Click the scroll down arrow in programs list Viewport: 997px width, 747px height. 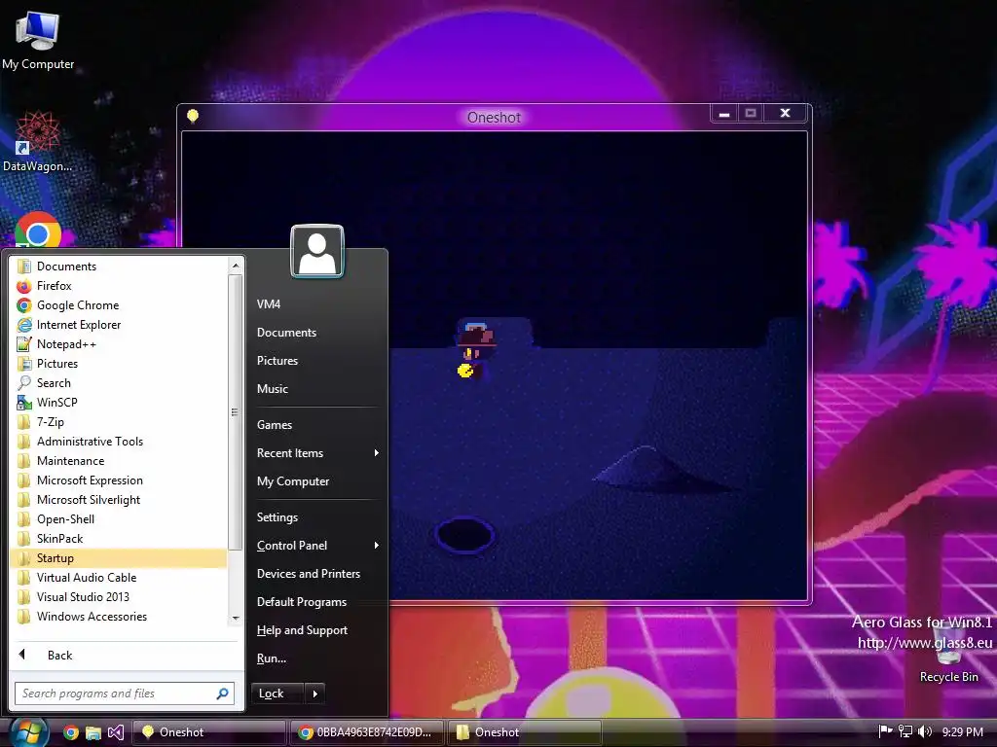[x=236, y=618]
